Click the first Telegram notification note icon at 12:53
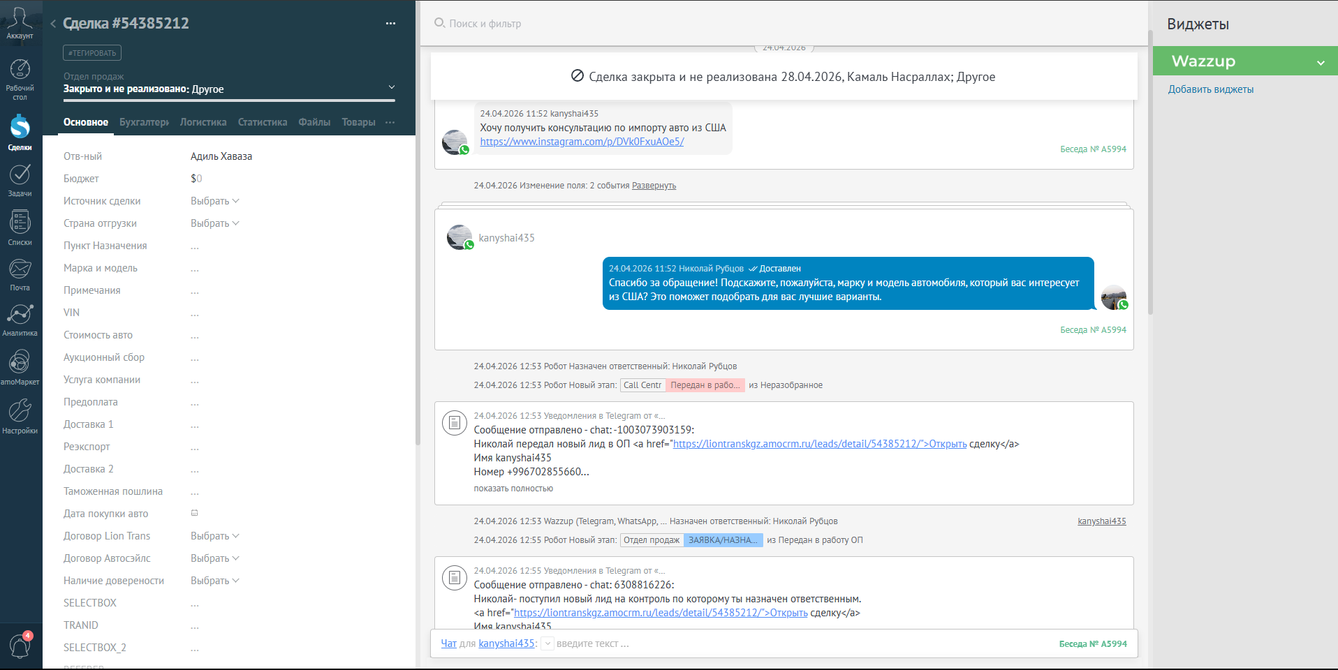Image resolution: width=1338 pixels, height=670 pixels. point(455,422)
